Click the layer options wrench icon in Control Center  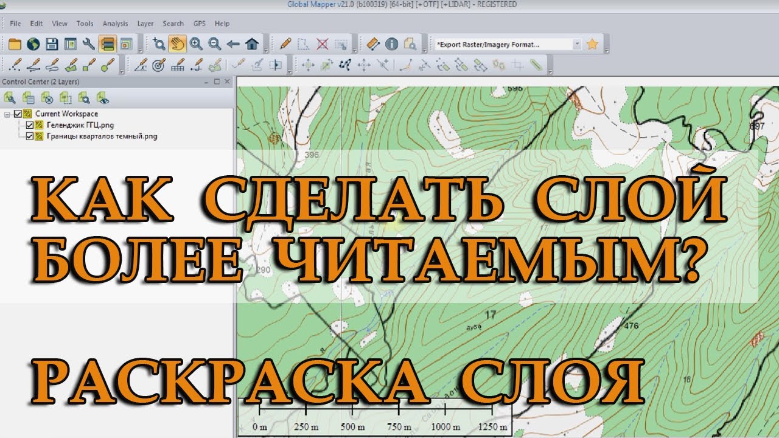tap(10, 97)
